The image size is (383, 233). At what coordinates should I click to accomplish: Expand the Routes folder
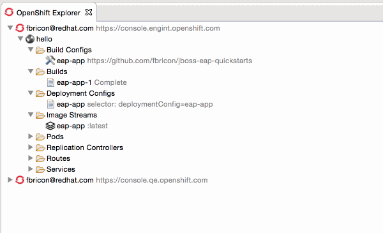(31, 158)
